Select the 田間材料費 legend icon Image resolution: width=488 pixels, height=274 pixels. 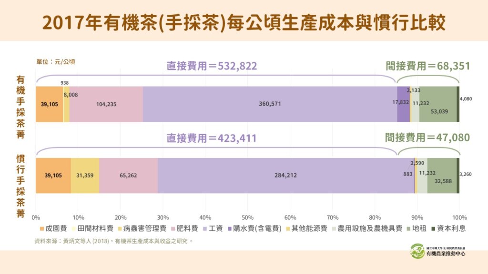click(x=74, y=229)
